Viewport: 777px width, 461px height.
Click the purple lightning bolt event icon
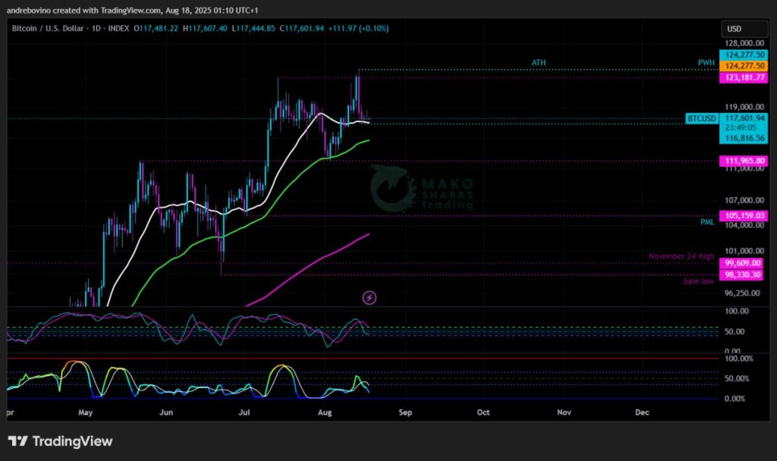(370, 298)
